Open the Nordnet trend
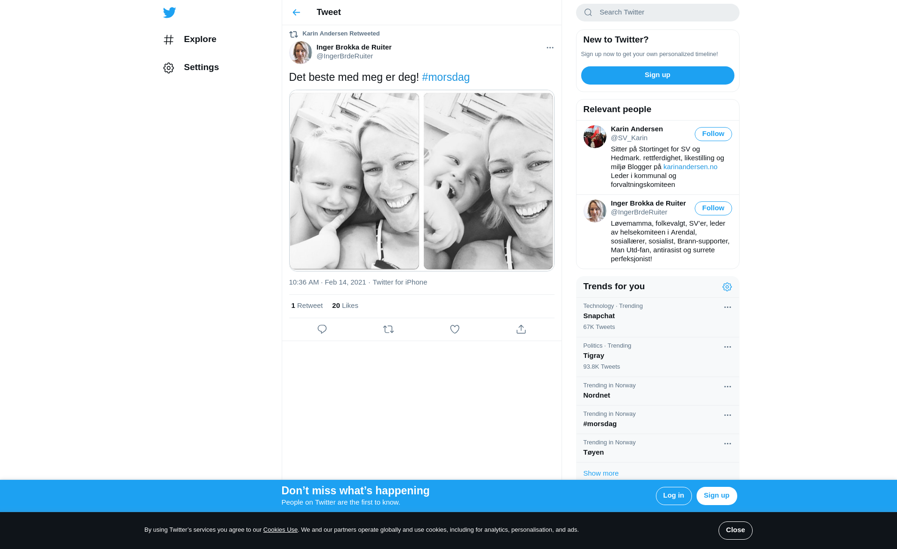 (658, 391)
